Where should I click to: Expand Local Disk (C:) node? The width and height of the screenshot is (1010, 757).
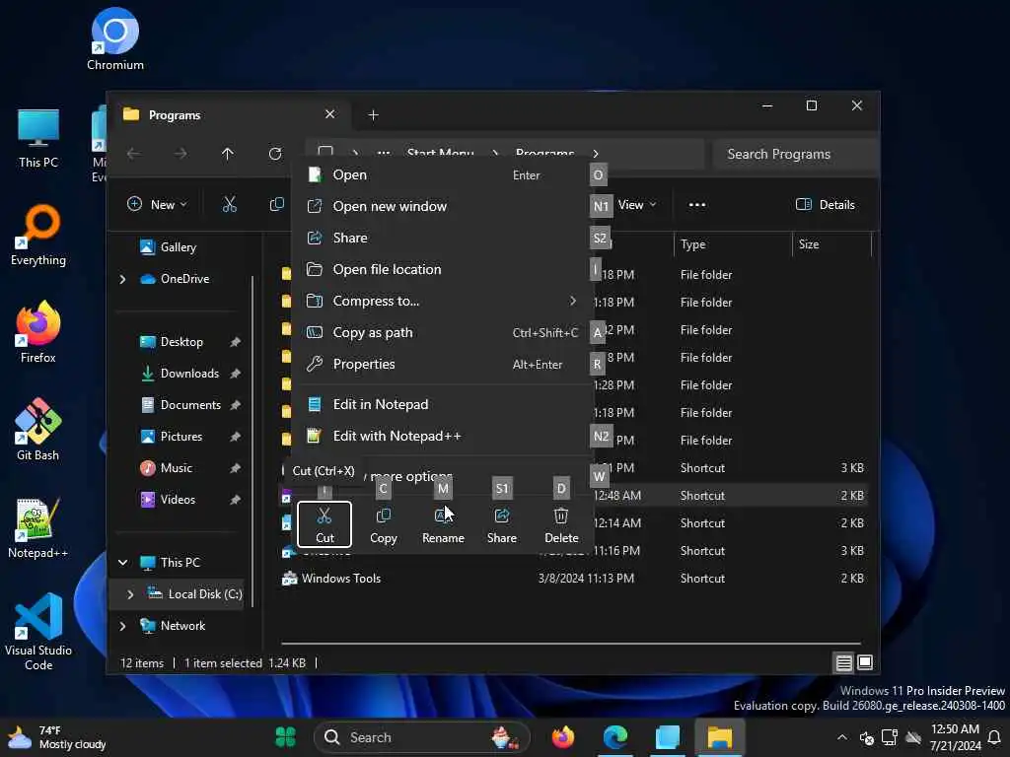click(130, 594)
